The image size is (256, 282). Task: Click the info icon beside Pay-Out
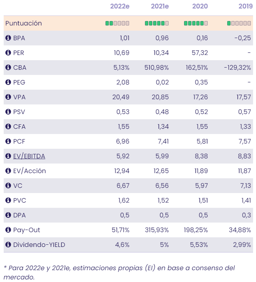click(8, 230)
